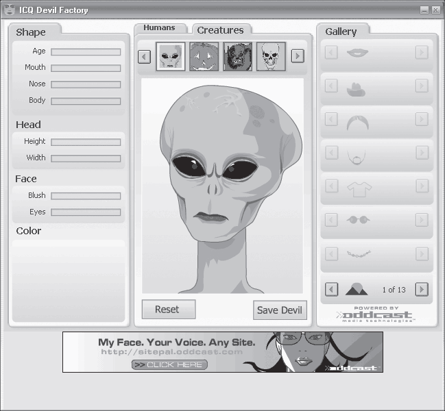This screenshot has width=445, height=411.
Task: Click the background scenery icon
Action: [x=357, y=289]
